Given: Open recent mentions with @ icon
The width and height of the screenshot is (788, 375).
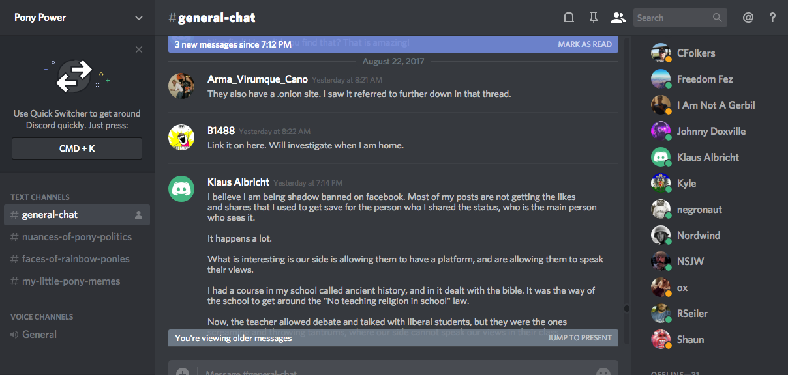Looking at the screenshot, I should [748, 18].
